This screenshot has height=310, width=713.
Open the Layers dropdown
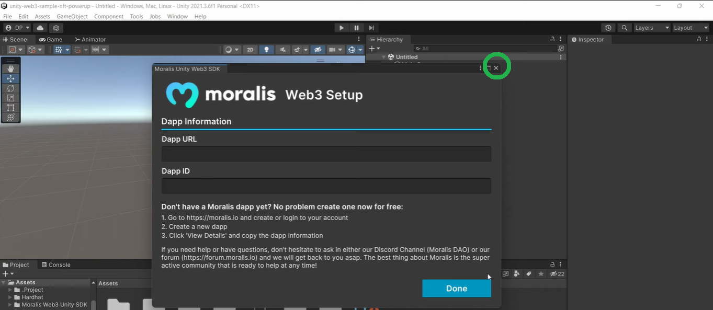(652, 28)
